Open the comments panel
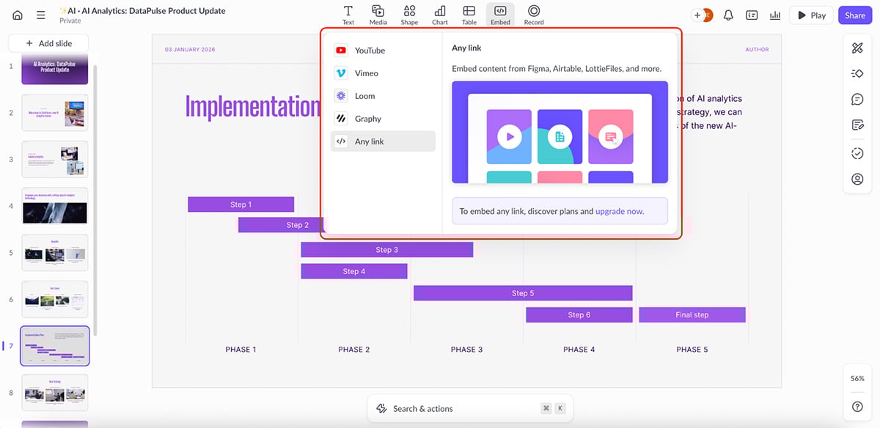880x428 pixels. click(857, 98)
